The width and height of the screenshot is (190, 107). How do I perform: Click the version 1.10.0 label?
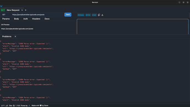point(18,106)
